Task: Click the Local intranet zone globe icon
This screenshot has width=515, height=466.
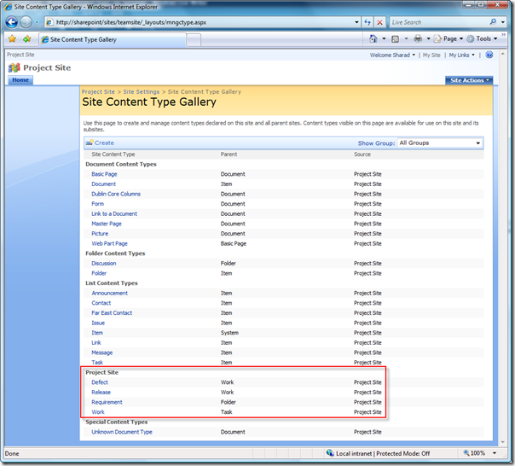Action: click(330, 453)
